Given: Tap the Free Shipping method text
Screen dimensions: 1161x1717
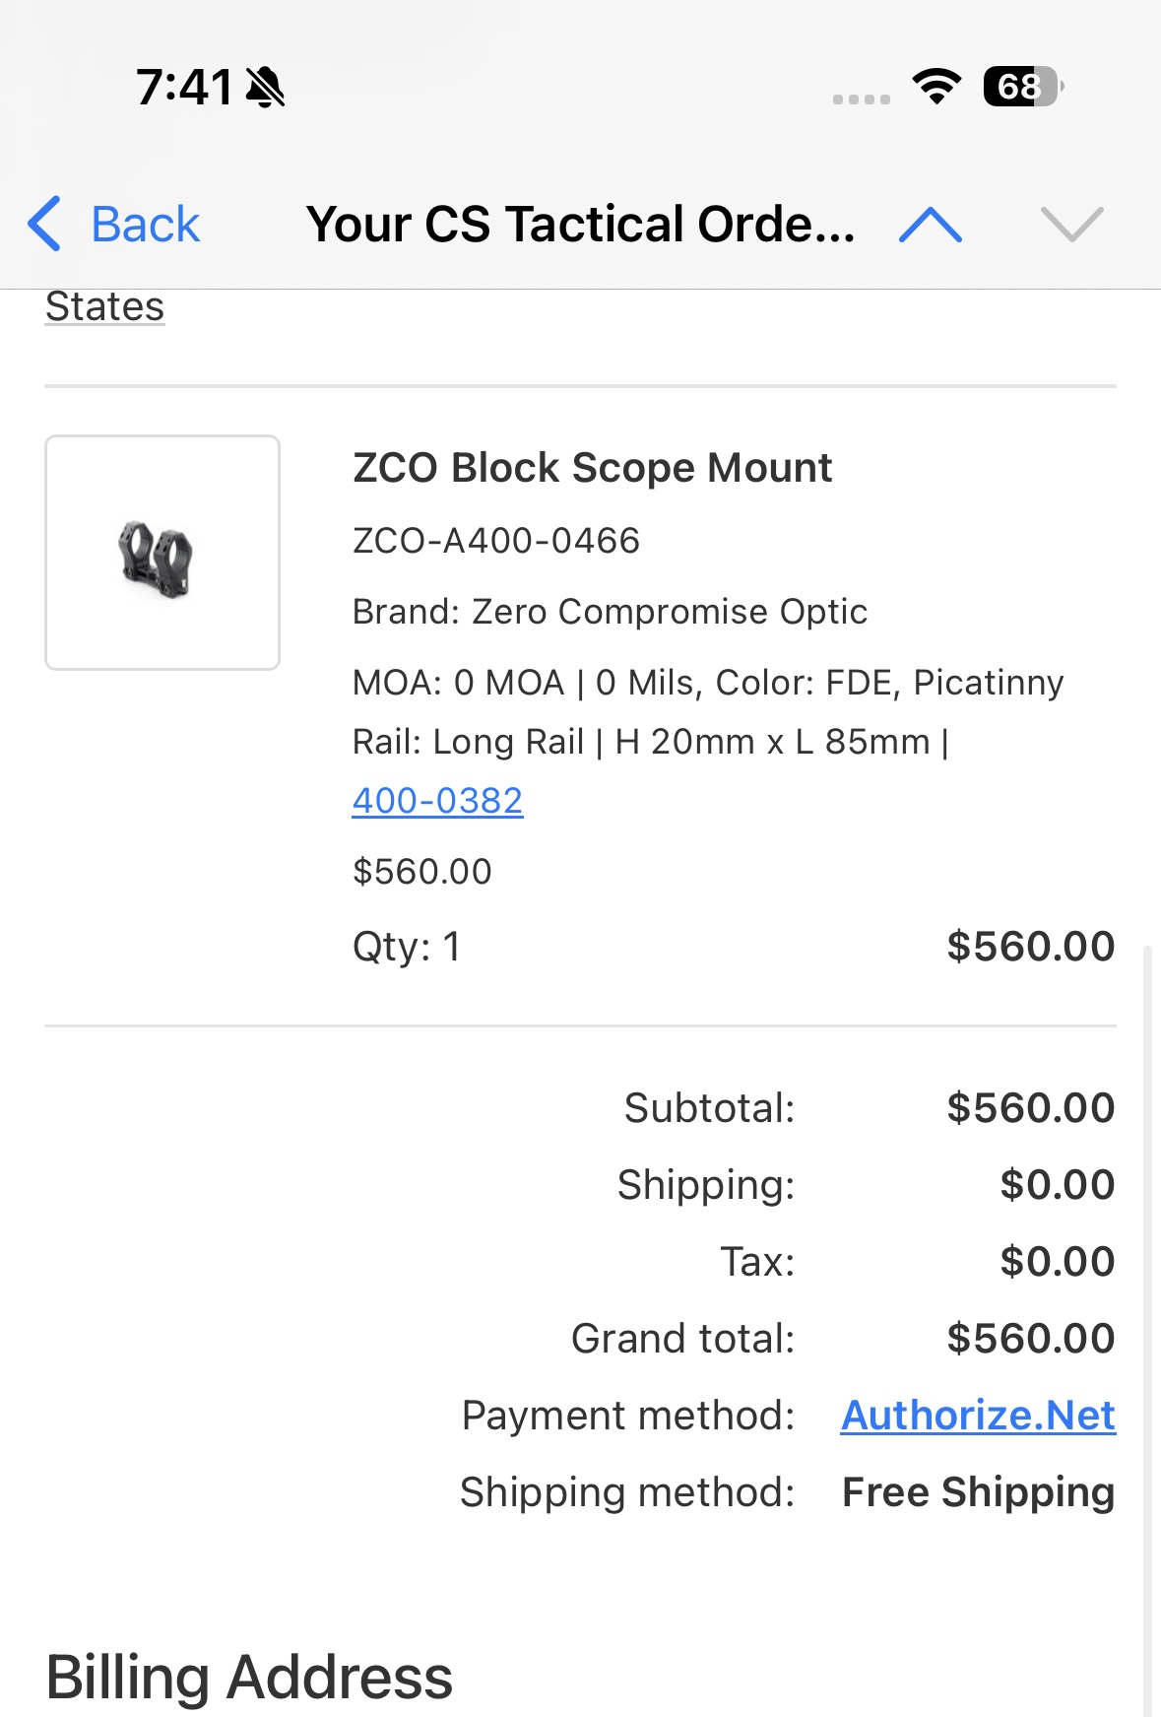Looking at the screenshot, I should coord(978,1492).
